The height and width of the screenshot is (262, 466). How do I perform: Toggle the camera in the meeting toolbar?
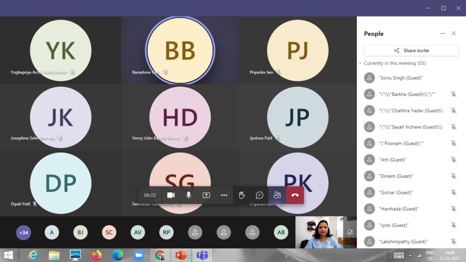pos(171,195)
